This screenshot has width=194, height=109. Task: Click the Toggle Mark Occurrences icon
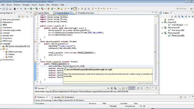point(75,9)
